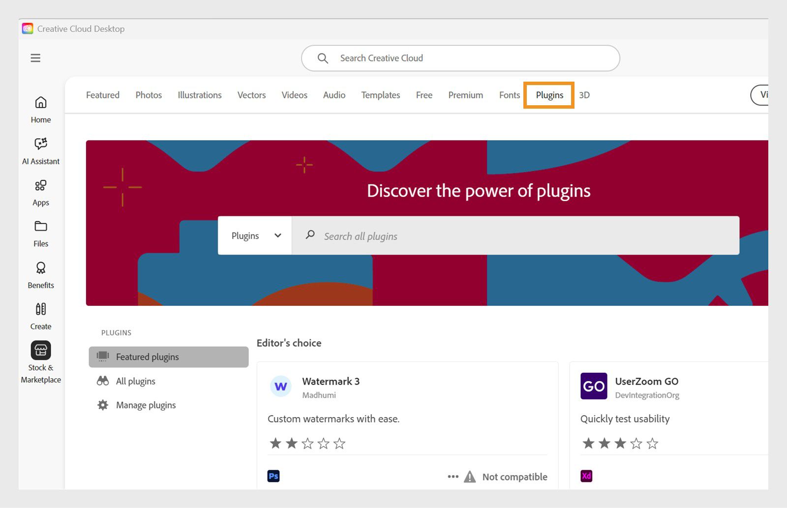Click the Discover the power of plugins heading
787x508 pixels.
[479, 191]
